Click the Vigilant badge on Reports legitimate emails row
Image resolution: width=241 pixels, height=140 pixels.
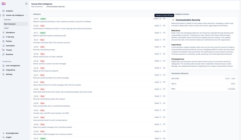43,33
